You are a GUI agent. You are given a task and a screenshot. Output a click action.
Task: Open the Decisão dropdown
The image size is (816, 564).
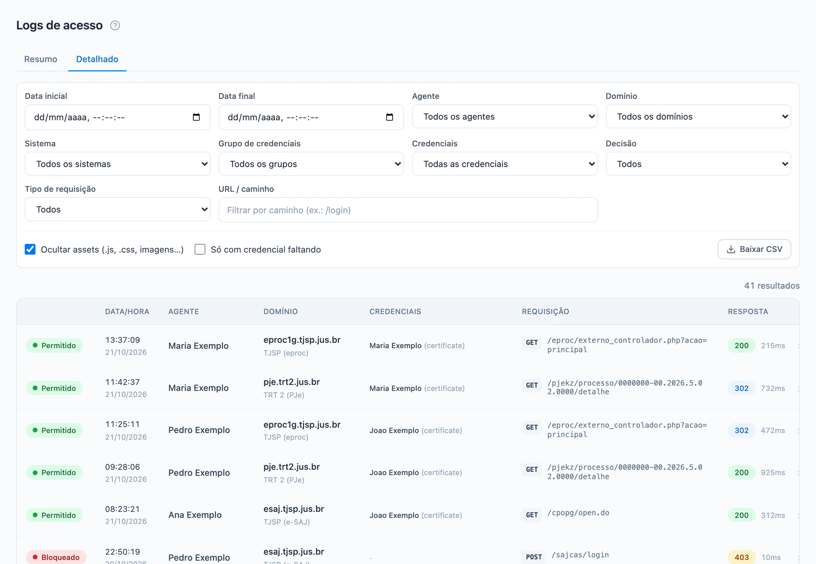pyautogui.click(x=698, y=164)
